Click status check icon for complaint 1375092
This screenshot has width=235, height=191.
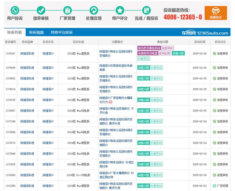pos(214,79)
